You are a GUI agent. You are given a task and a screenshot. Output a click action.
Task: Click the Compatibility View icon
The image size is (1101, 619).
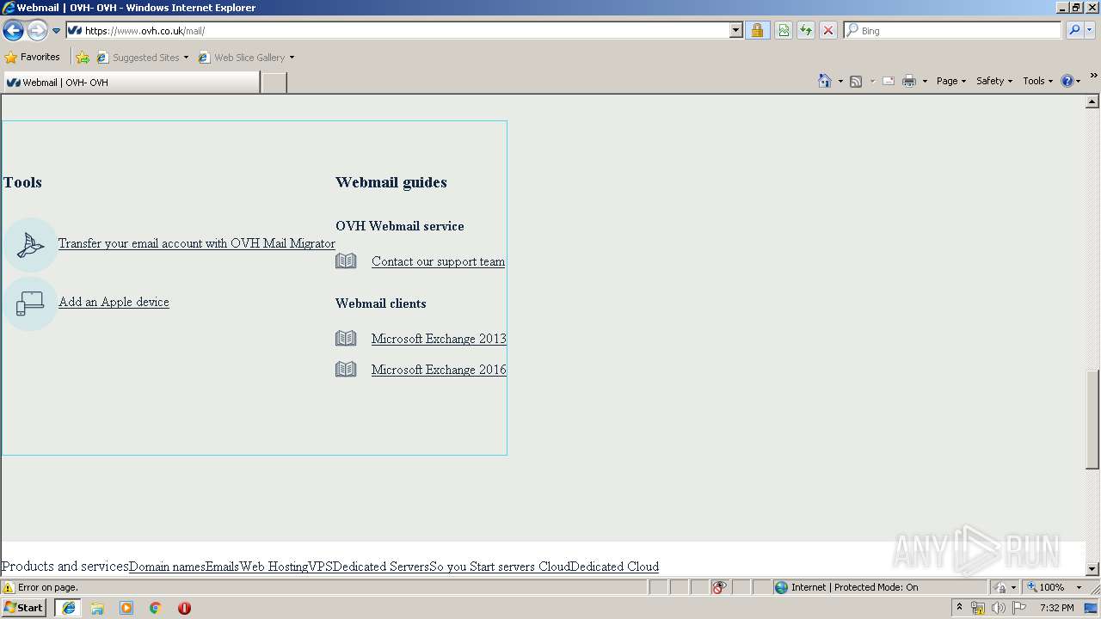tap(784, 30)
